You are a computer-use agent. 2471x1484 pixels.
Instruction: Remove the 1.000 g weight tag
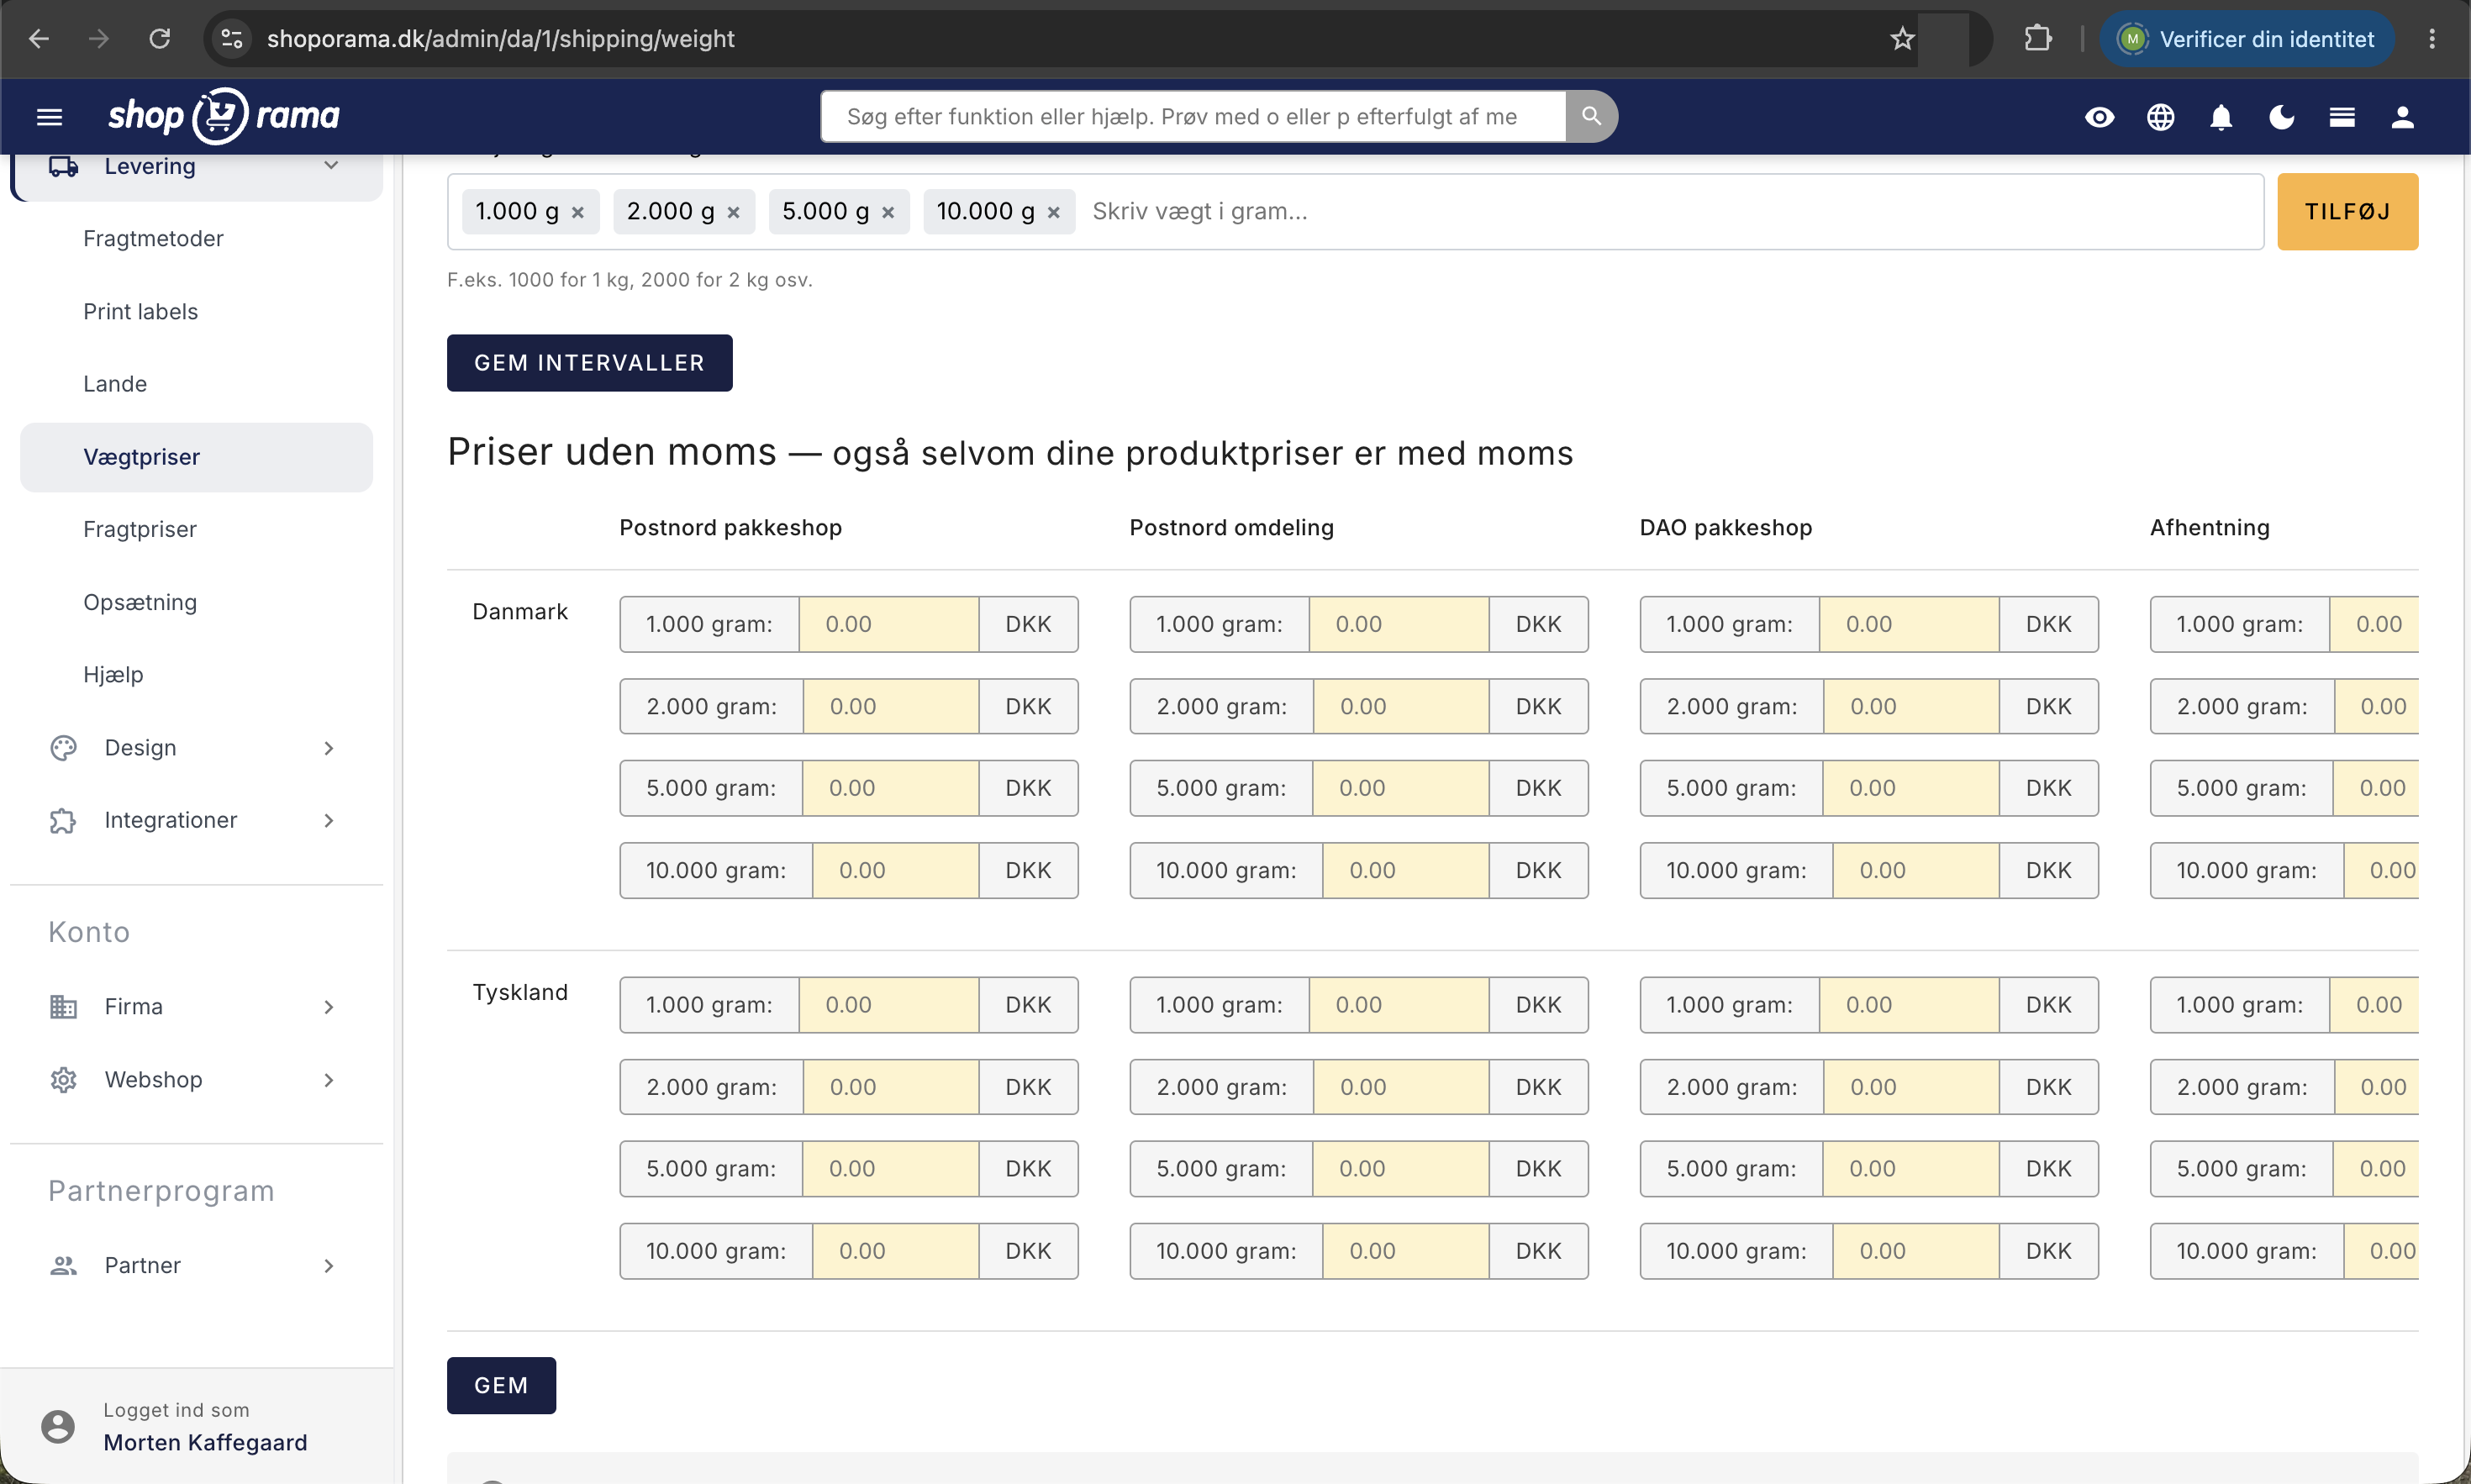pyautogui.click(x=578, y=212)
